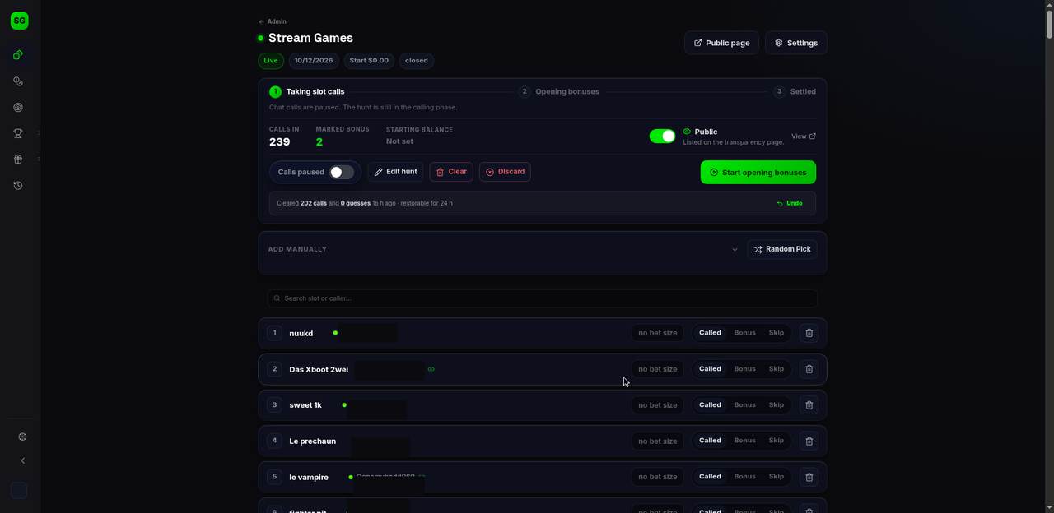The image size is (1054, 513).
Task: Click the eye icon next to Public
Action: click(x=687, y=132)
